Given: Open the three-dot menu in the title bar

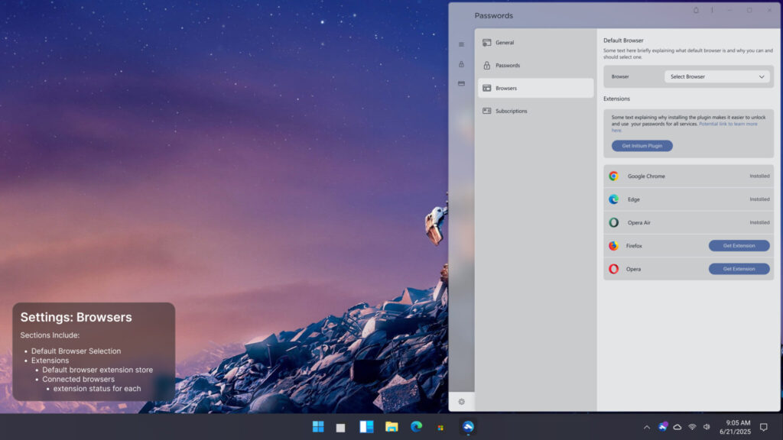Looking at the screenshot, I should (x=712, y=10).
